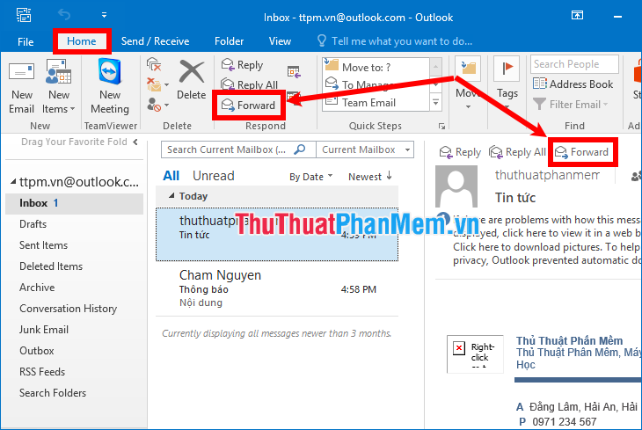Open the File tab
The image size is (642, 430).
26,41
